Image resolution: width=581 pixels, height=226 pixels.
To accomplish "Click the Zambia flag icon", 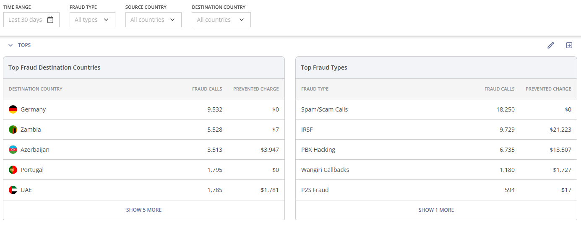I will [x=13, y=130].
